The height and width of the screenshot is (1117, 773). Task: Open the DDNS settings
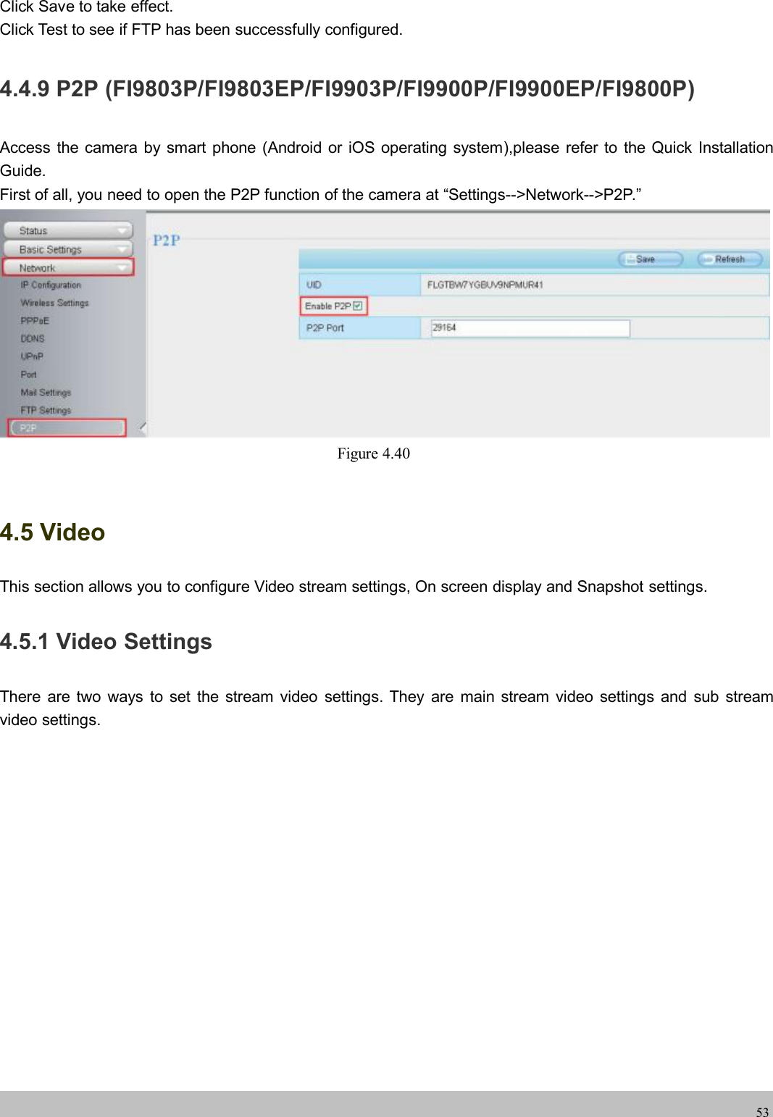pyautogui.click(x=33, y=338)
